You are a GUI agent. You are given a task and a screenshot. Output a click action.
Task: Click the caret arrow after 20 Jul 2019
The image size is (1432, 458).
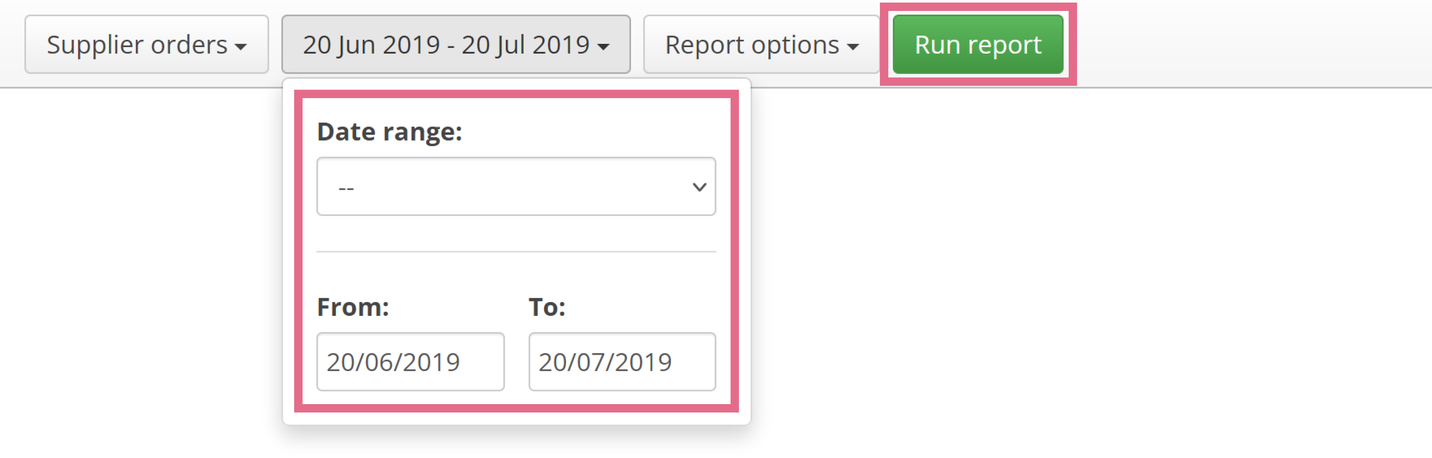604,47
